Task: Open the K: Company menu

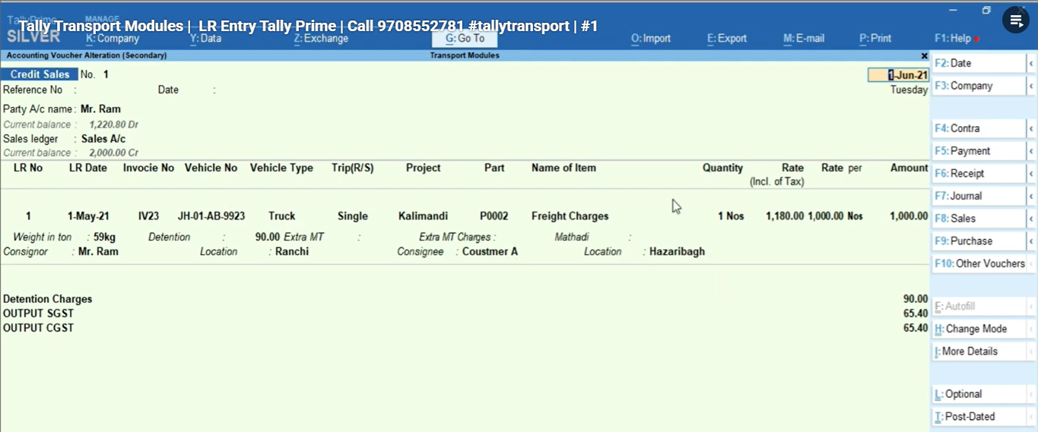Action: (113, 38)
